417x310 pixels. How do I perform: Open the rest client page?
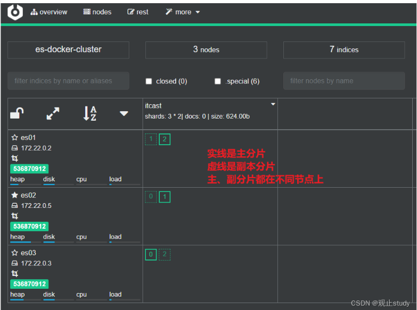[138, 12]
